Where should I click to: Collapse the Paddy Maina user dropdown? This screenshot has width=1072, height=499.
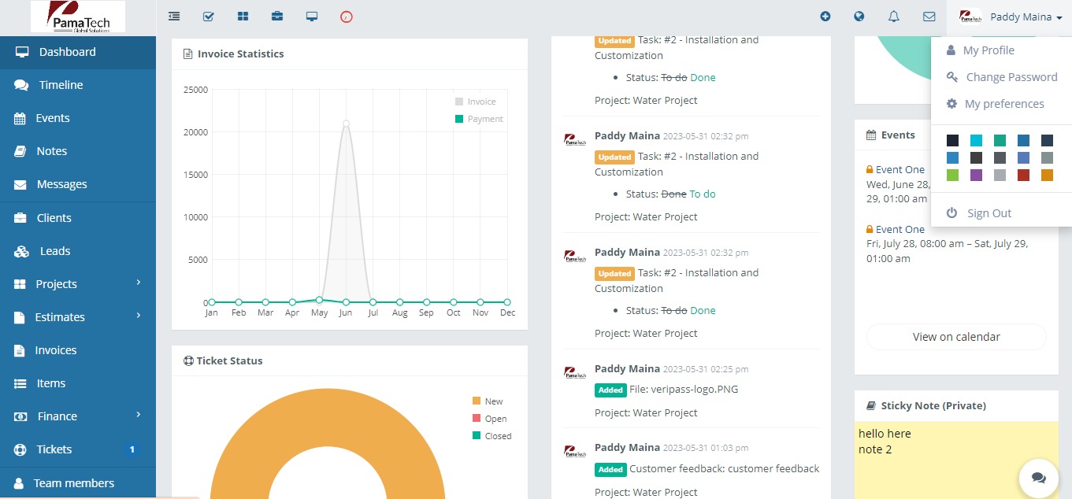(x=1010, y=17)
